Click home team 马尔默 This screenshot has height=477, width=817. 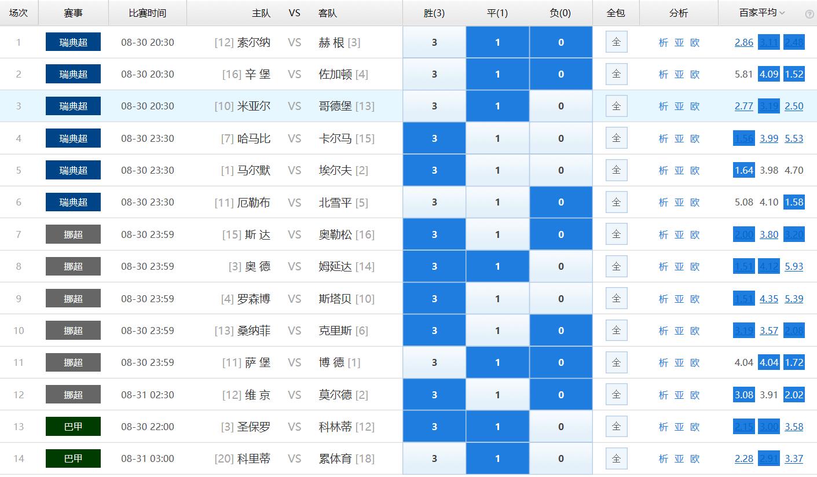click(x=254, y=170)
